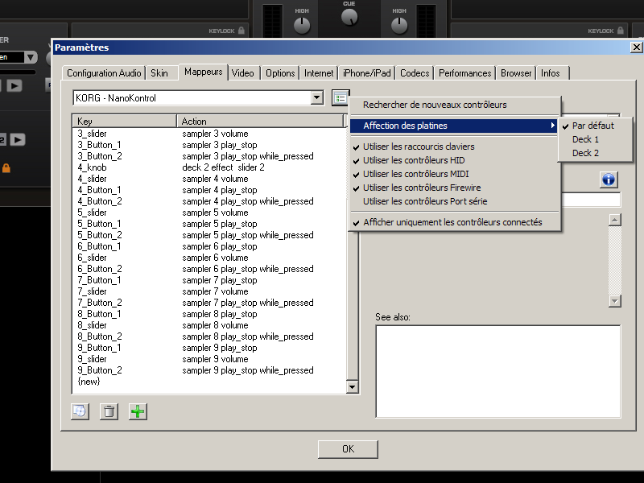Click the orange padlock icon on left
This screenshot has height=483, width=644.
click(6, 168)
